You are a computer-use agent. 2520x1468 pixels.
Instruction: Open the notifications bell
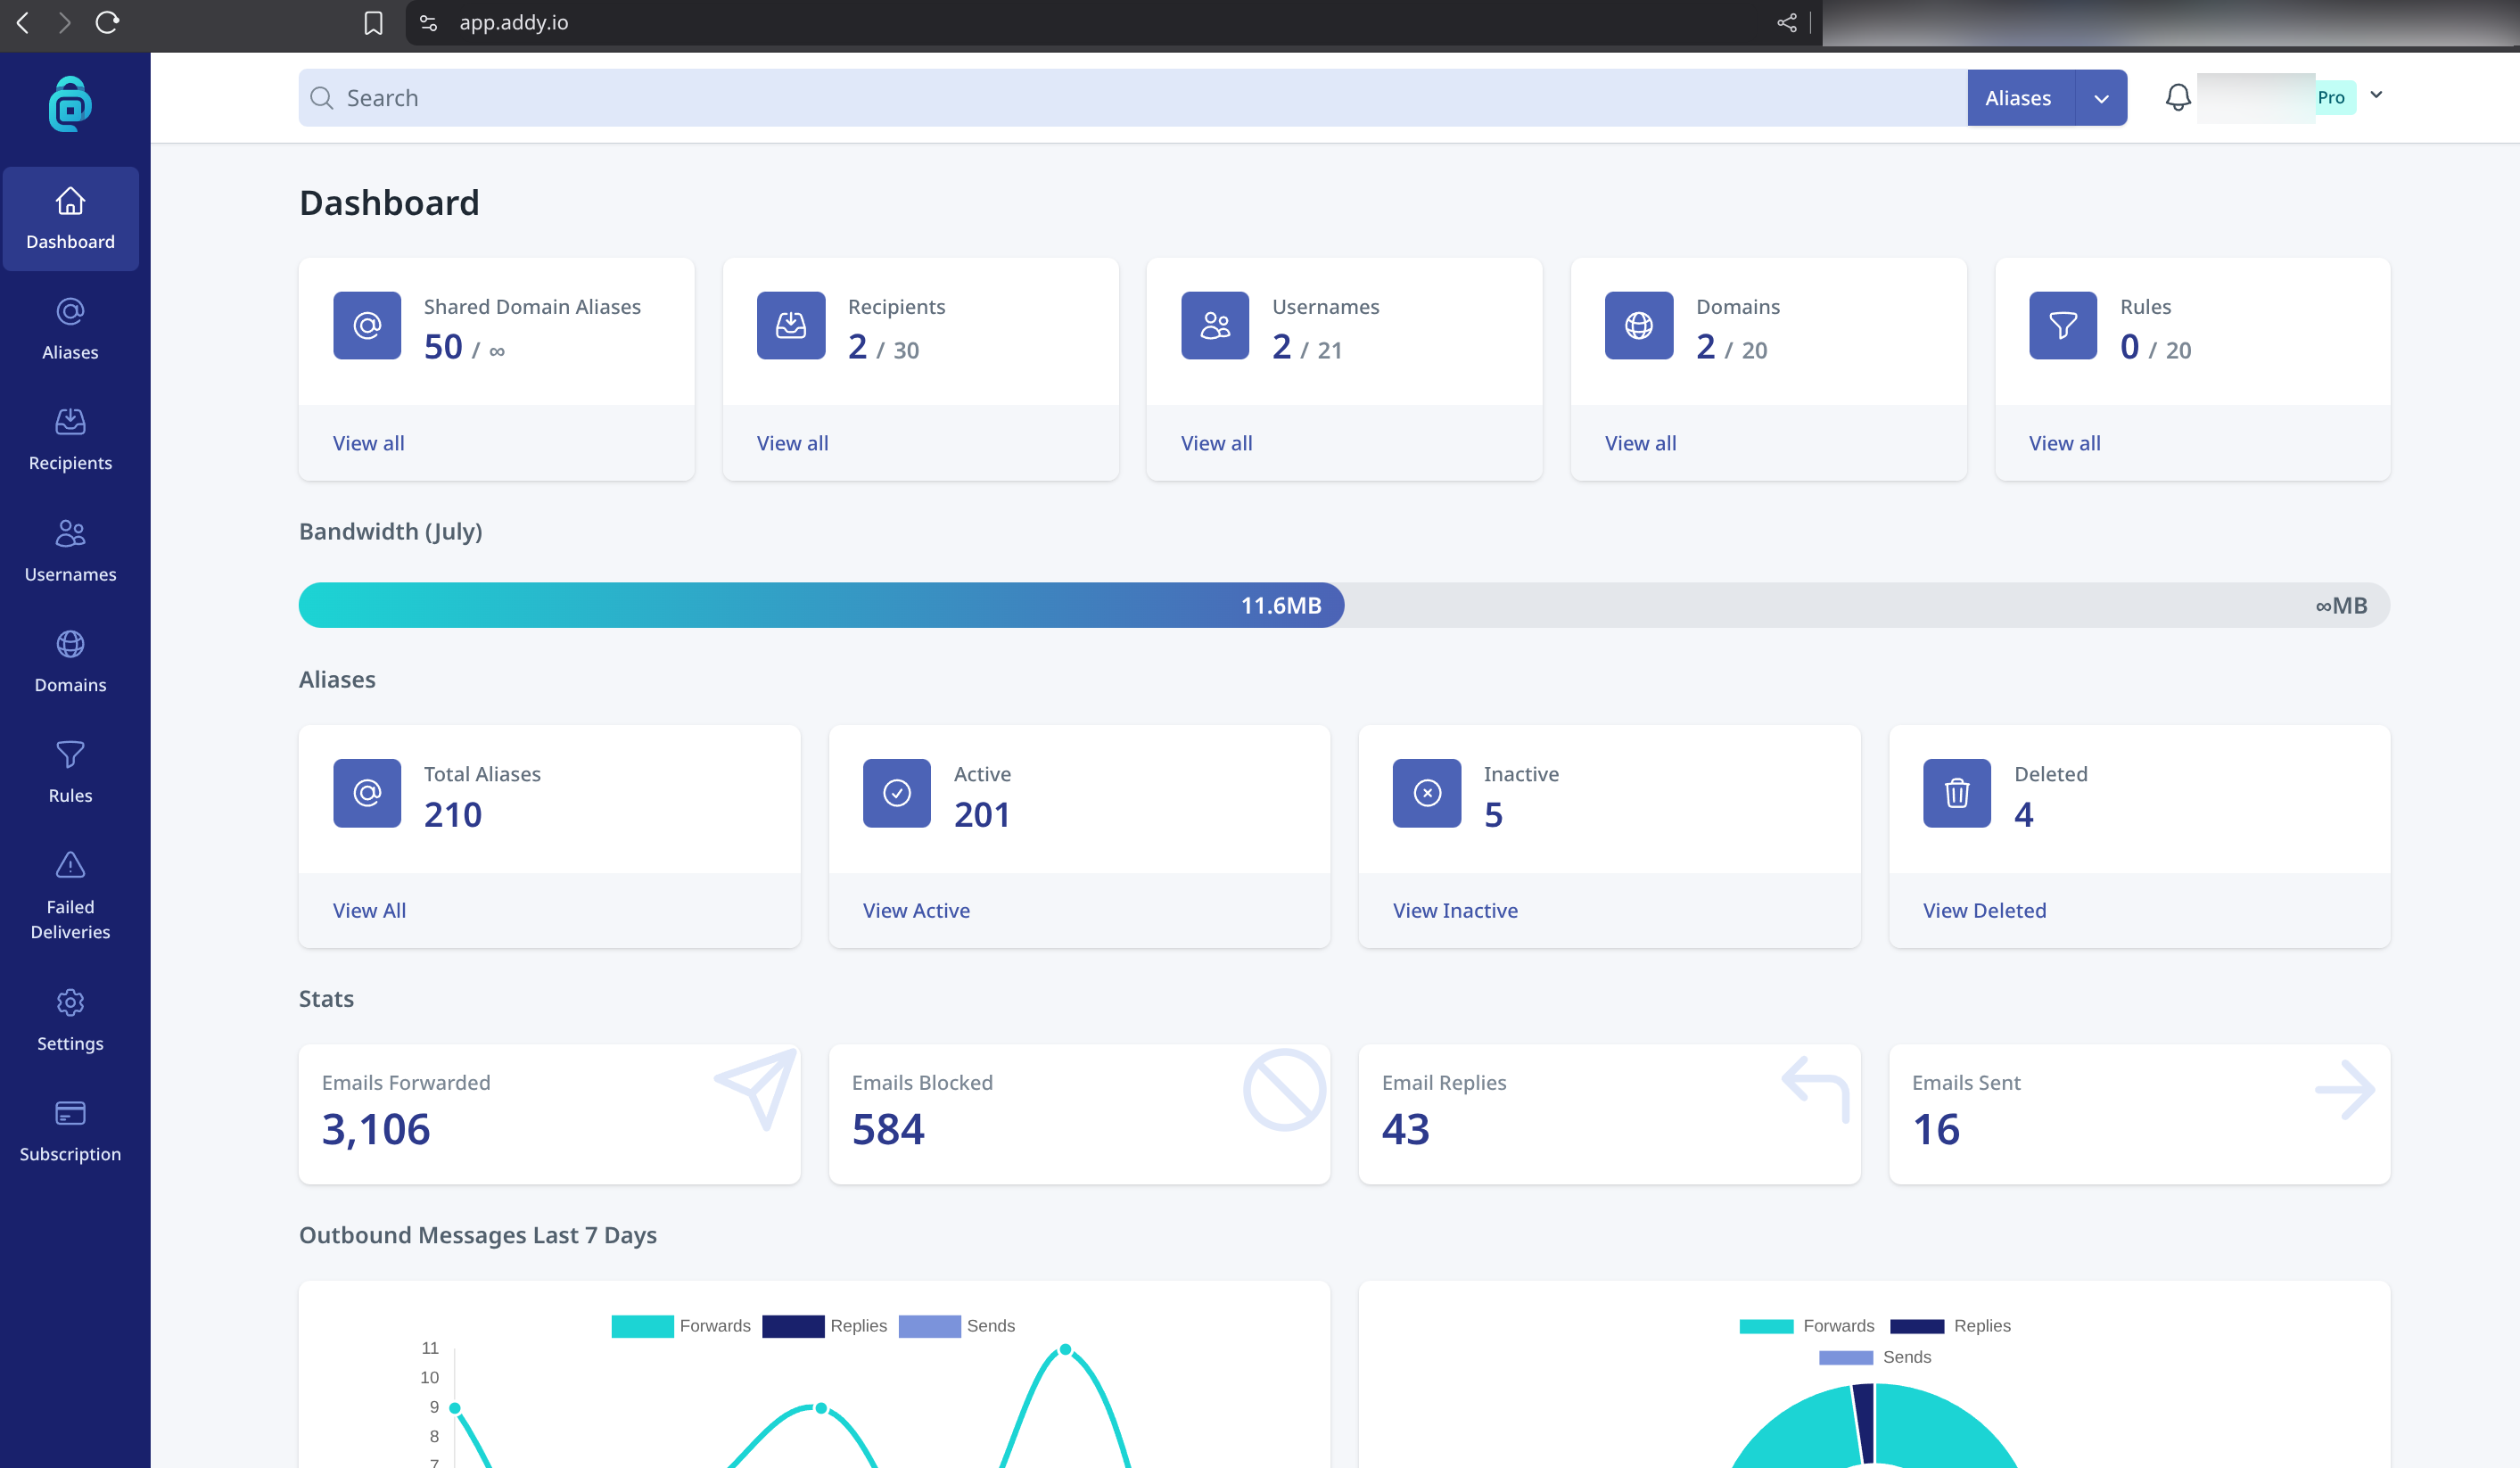pyautogui.click(x=2178, y=98)
